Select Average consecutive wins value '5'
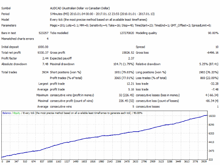 click(x=133, y=107)
